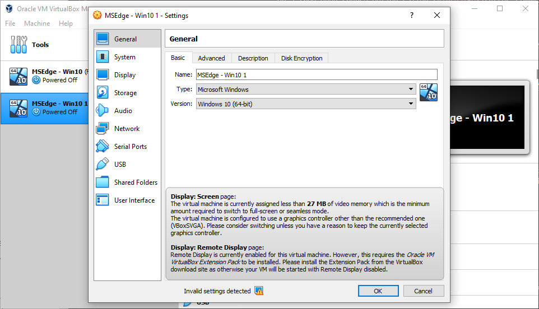Select the User Interface window icon
This screenshot has width=539, height=309.
103,200
